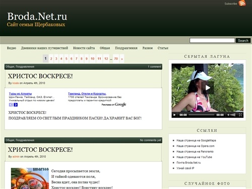Click the Broda.Net.ru site title
The height and width of the screenshot is (189, 252).
[x=37, y=16]
